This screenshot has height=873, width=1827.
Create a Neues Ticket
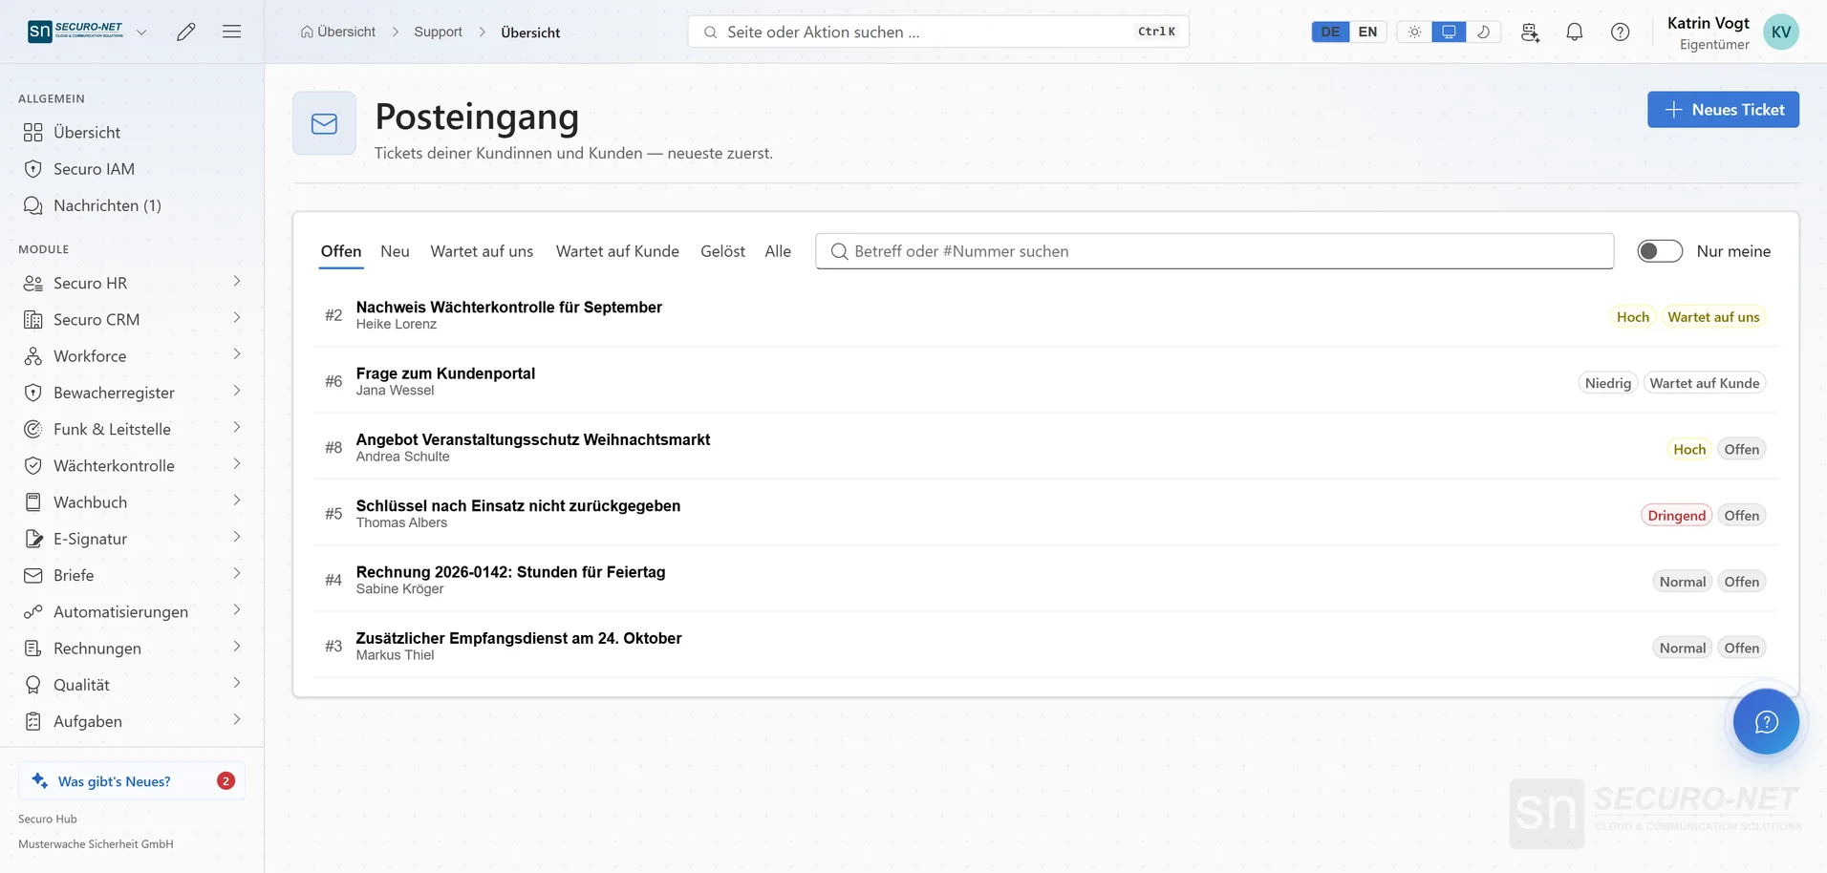pyautogui.click(x=1723, y=110)
